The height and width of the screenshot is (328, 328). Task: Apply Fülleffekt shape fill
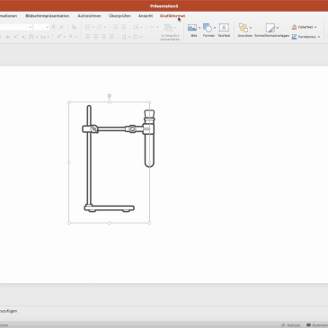coord(302,27)
